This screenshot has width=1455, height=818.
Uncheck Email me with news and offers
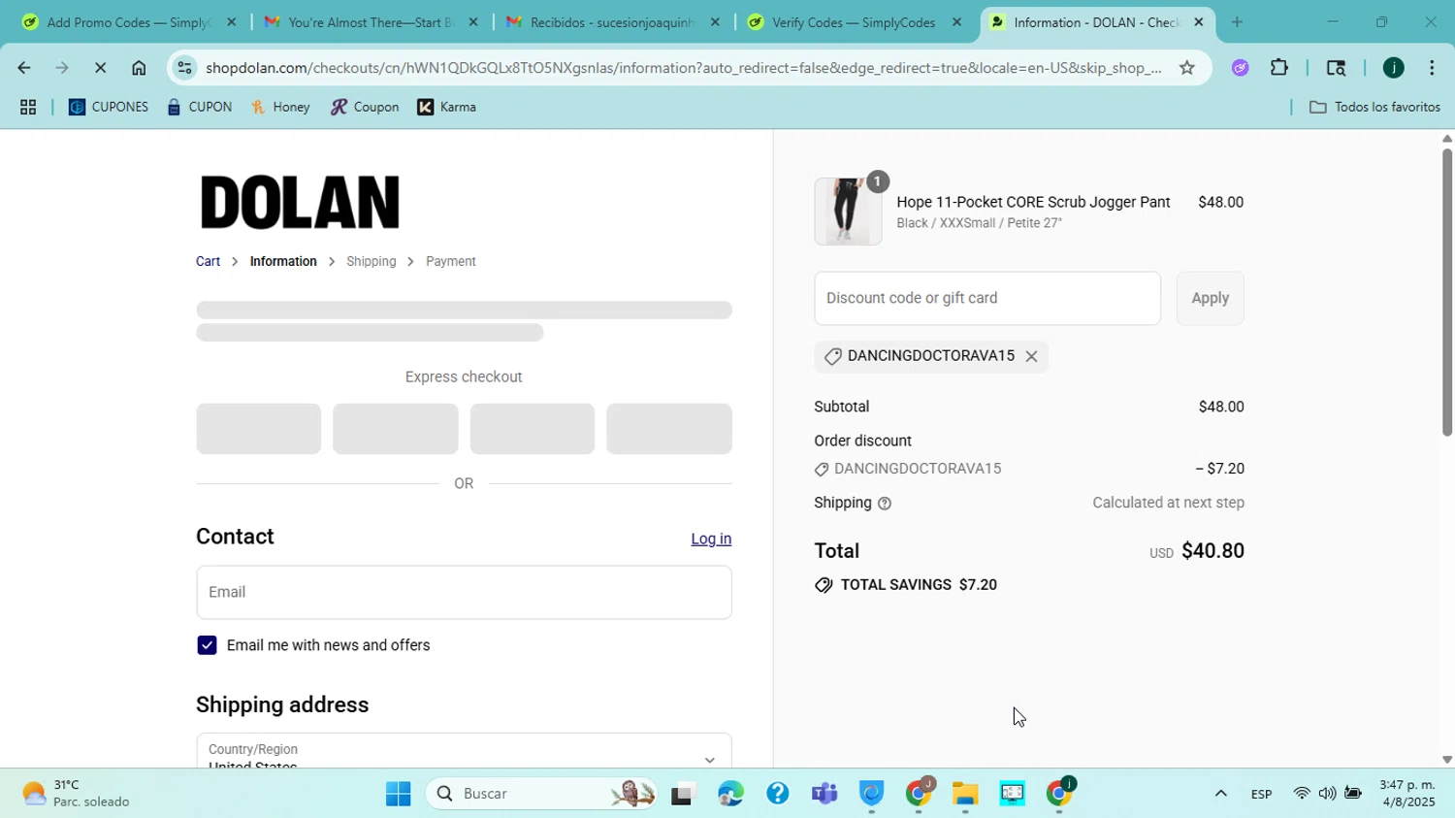coord(207,646)
